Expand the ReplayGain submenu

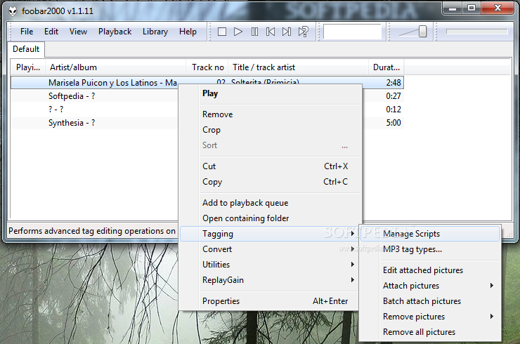click(271, 280)
